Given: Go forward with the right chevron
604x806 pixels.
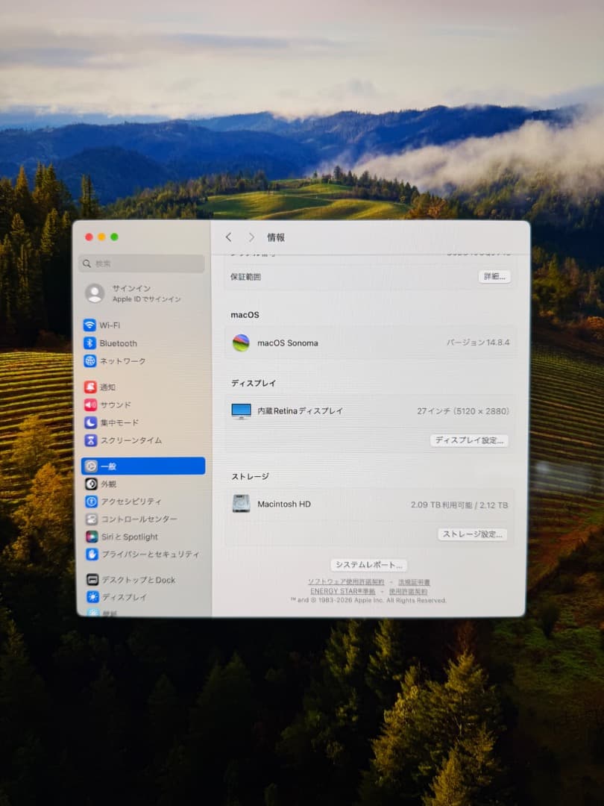Looking at the screenshot, I should (x=251, y=237).
